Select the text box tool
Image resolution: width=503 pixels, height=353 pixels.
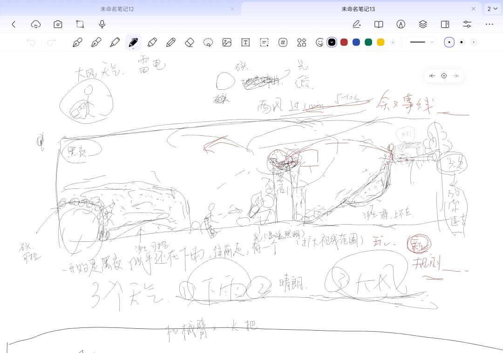click(245, 42)
